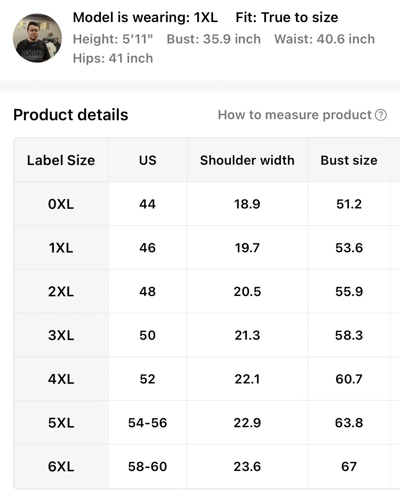Click the 6XL bust size value 67
Screen dimensions: 400x493
coord(349,467)
